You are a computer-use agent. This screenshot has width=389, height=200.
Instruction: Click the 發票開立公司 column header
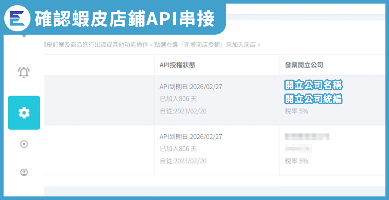pyautogui.click(x=304, y=65)
